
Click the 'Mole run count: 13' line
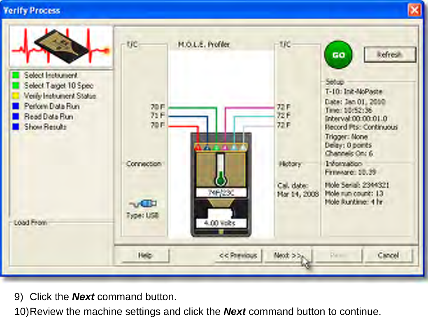[354, 193]
